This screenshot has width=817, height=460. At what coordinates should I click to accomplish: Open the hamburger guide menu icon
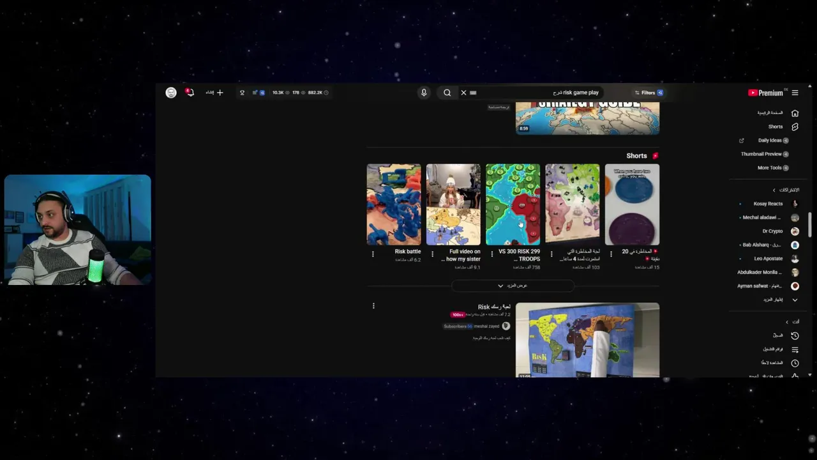[795, 93]
